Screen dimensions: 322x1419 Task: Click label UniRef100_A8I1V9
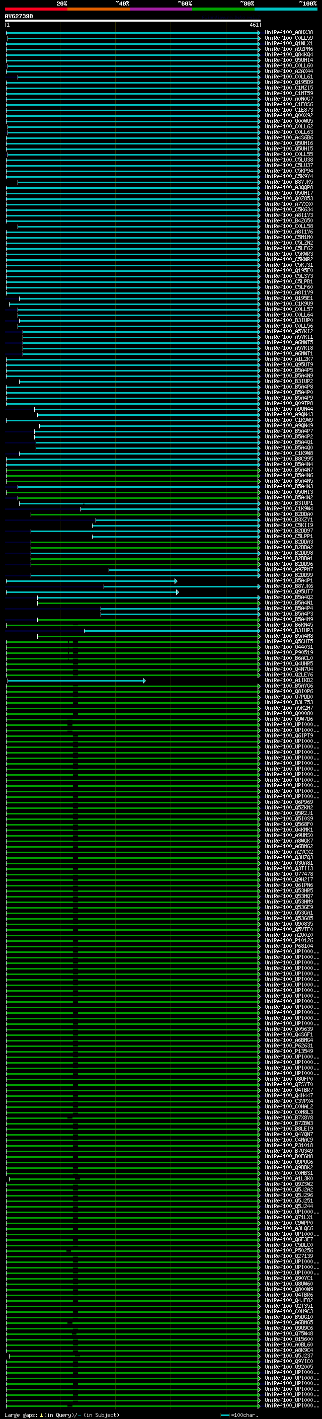289,293
